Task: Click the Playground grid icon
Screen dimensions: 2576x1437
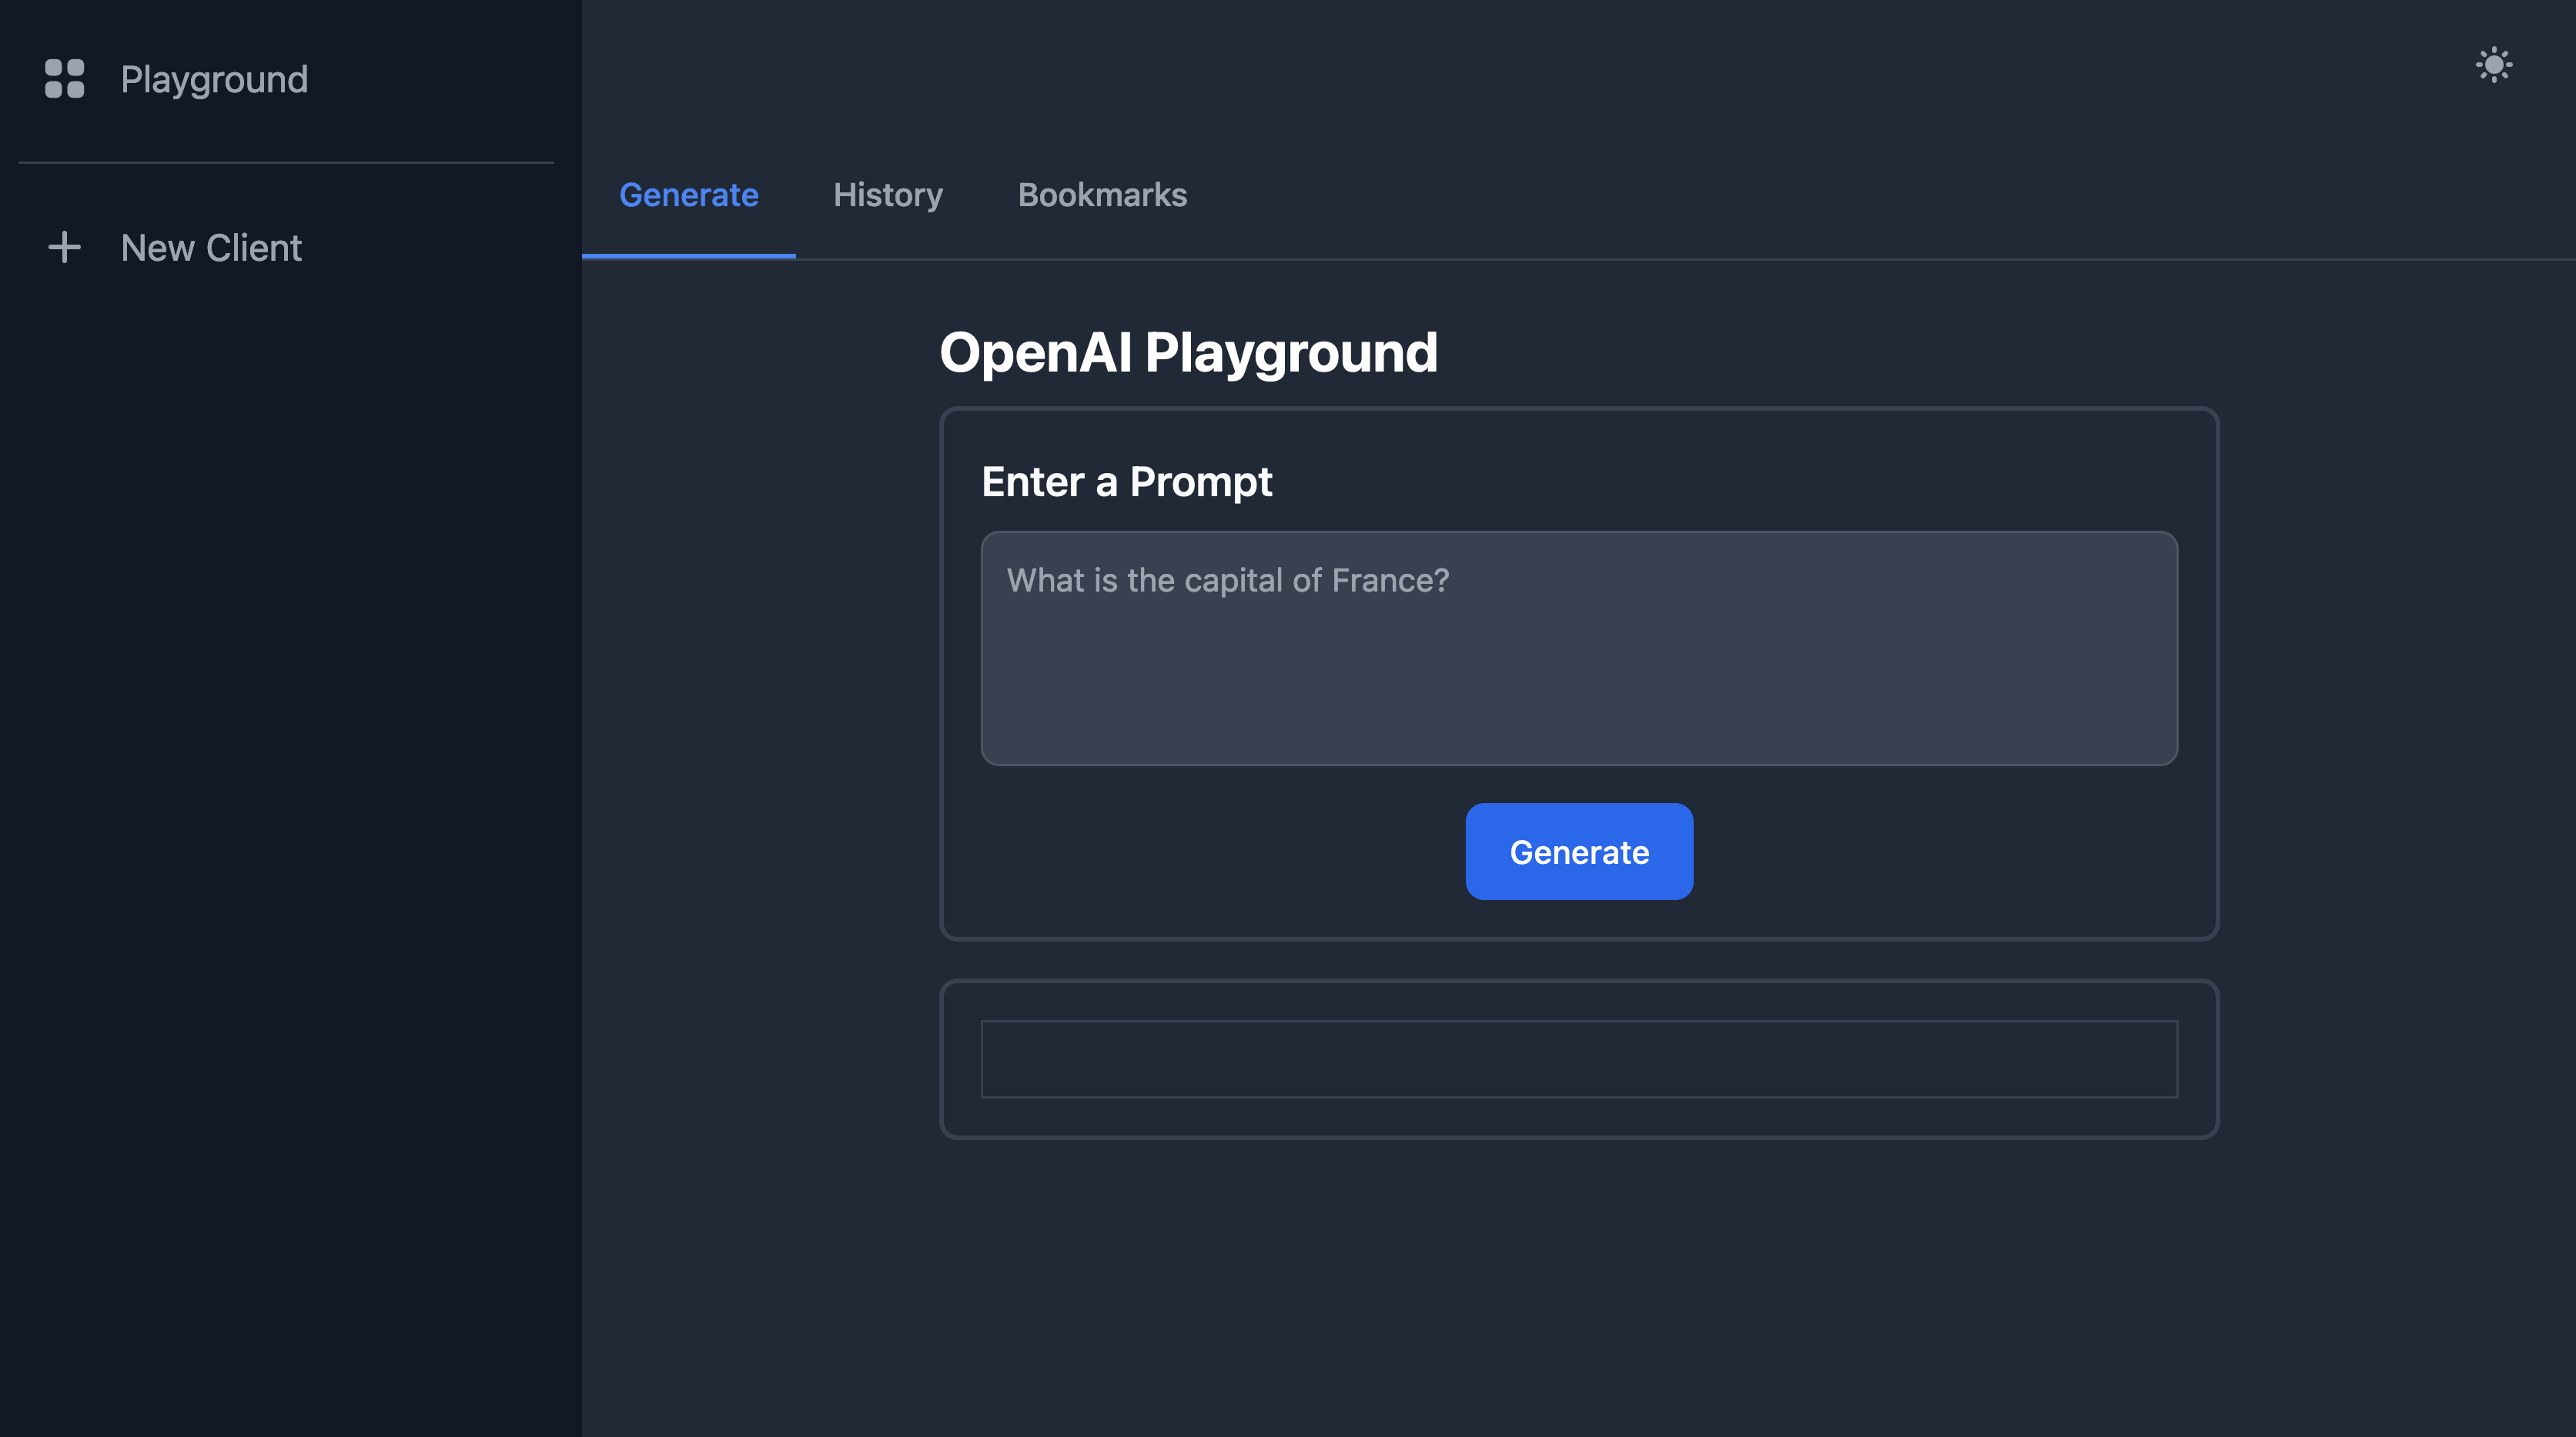Action: [x=65, y=79]
